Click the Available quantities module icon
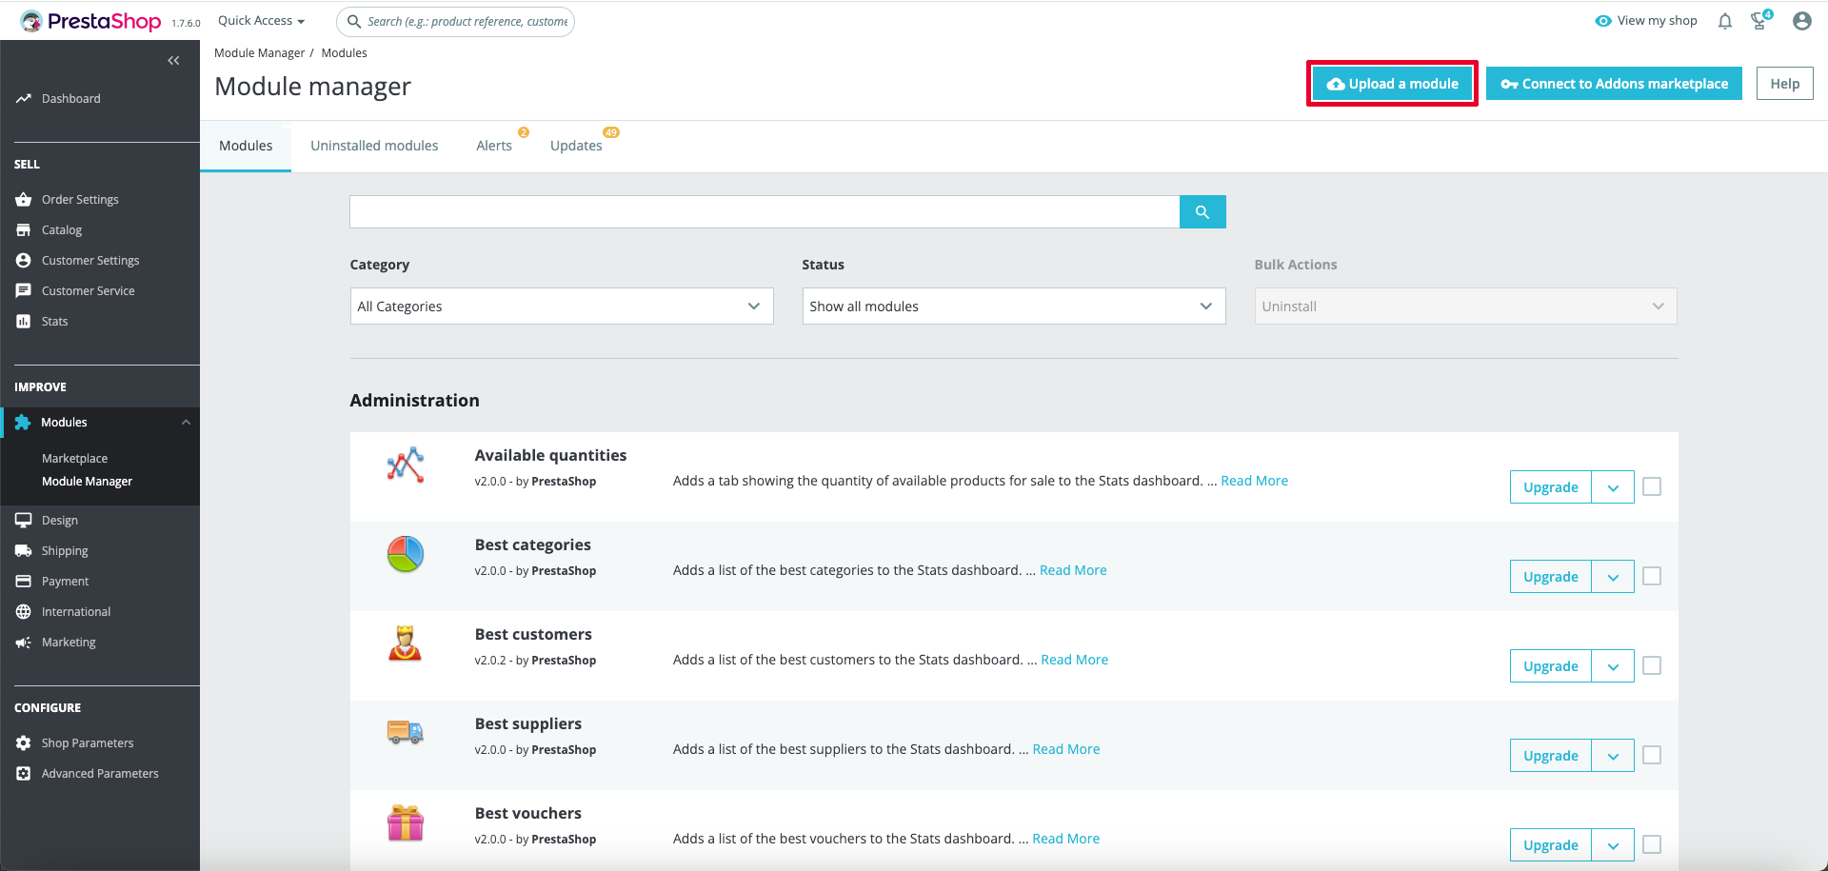Screen dimensions: 1828x871 (406, 465)
